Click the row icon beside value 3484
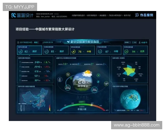Screen dimensions: 165x132 click(20, 62)
